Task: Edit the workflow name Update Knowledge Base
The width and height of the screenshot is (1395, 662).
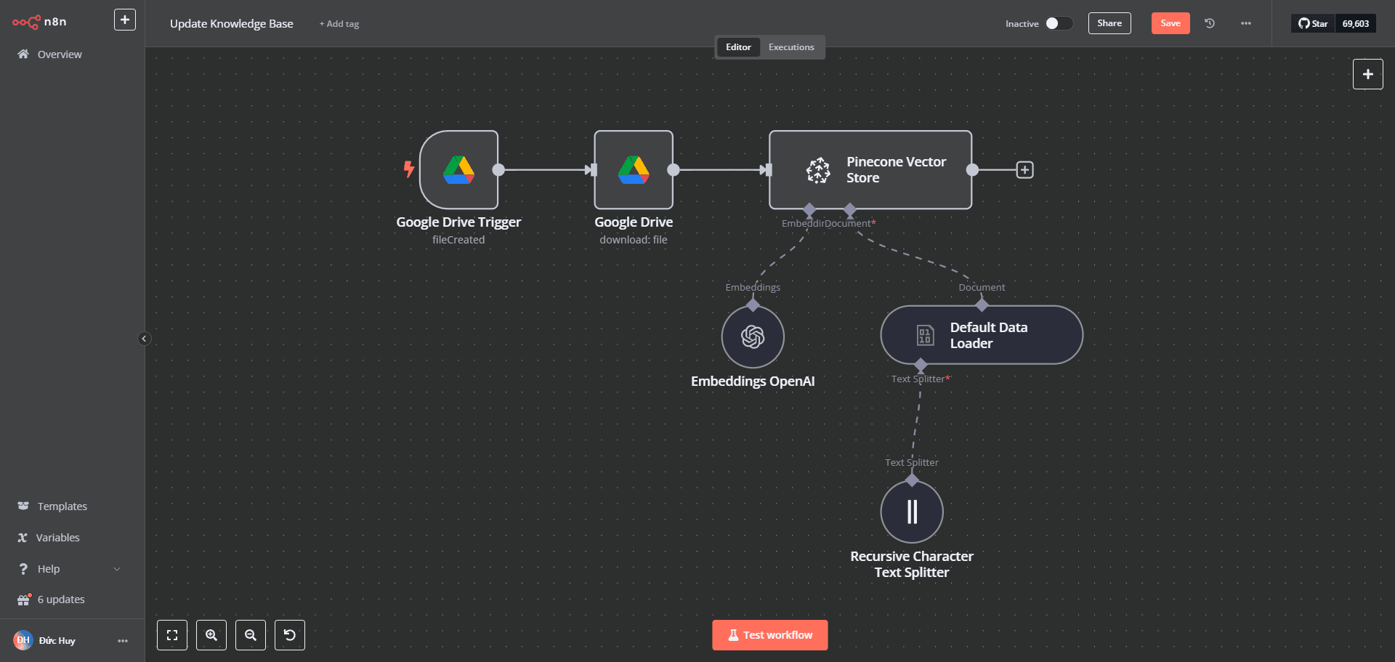Action: (x=232, y=24)
